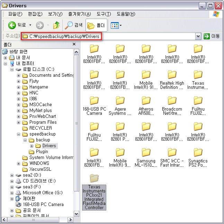
Task: Click the Go (이동) button
Action: click(212, 36)
